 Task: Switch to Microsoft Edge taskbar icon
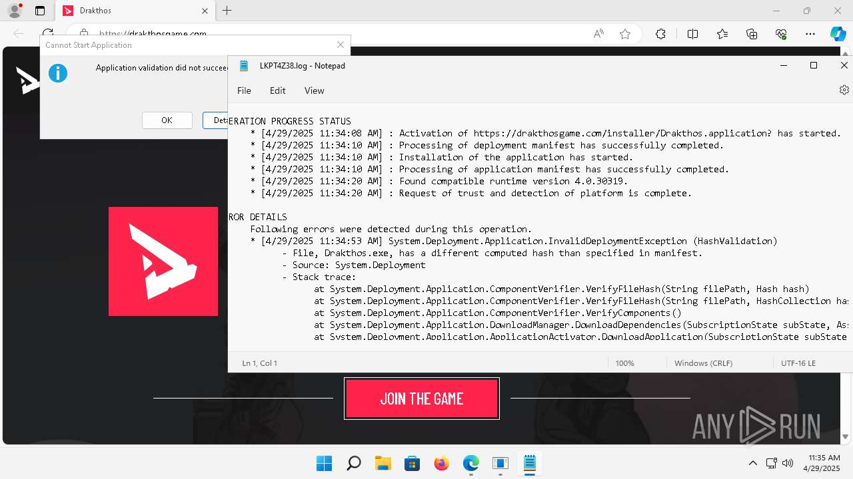470,463
